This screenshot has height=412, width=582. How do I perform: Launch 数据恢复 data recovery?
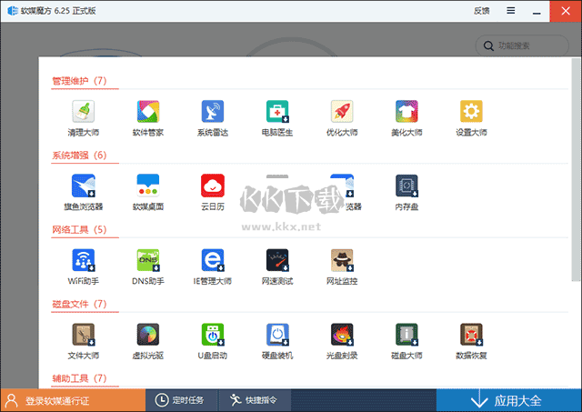[x=471, y=335]
